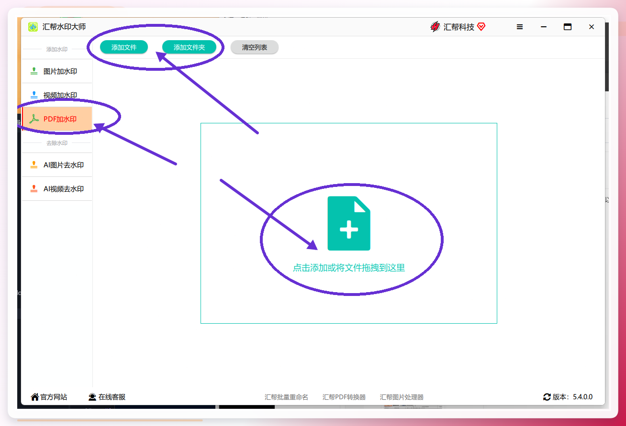Select the PDF加水印 tab
626x426 pixels.
pos(57,119)
